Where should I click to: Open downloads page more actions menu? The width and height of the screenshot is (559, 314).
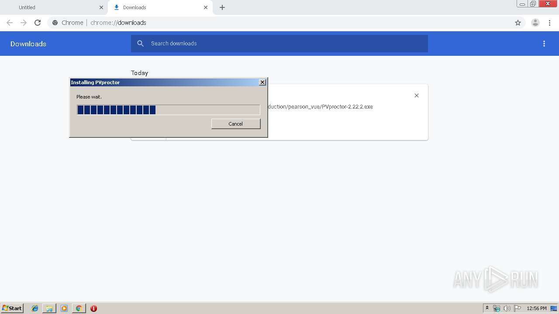coord(544,44)
